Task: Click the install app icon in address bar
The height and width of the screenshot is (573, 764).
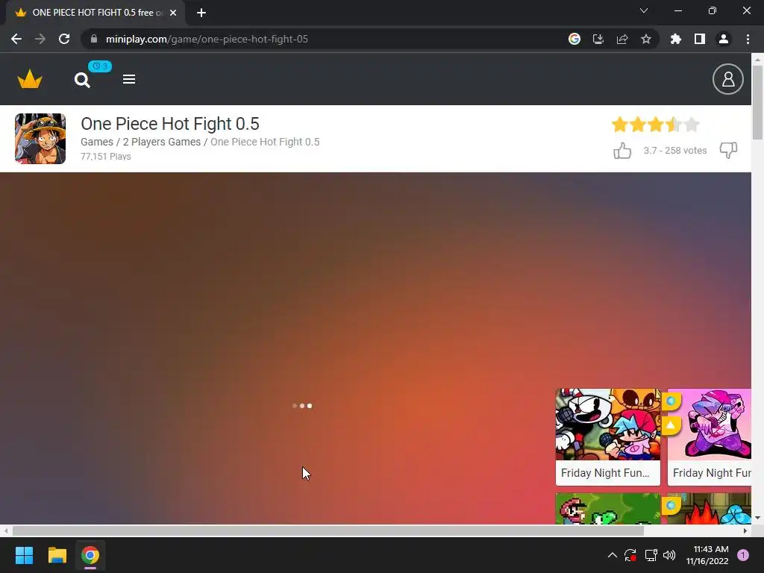Action: point(598,39)
